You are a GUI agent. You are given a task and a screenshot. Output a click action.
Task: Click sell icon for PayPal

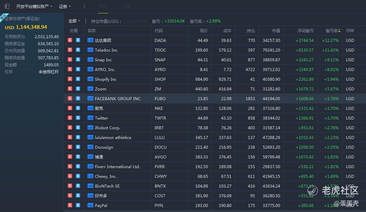pos(78,205)
